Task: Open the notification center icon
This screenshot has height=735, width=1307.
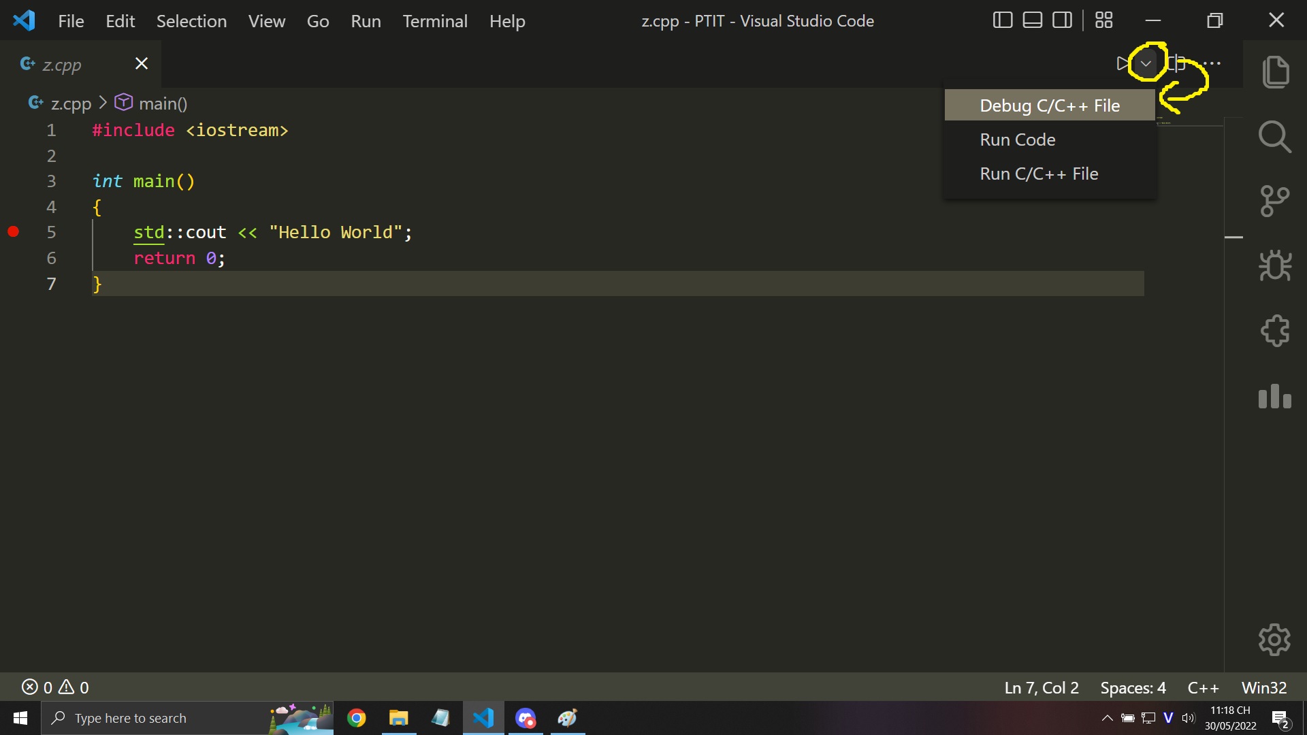Action: (1280, 719)
